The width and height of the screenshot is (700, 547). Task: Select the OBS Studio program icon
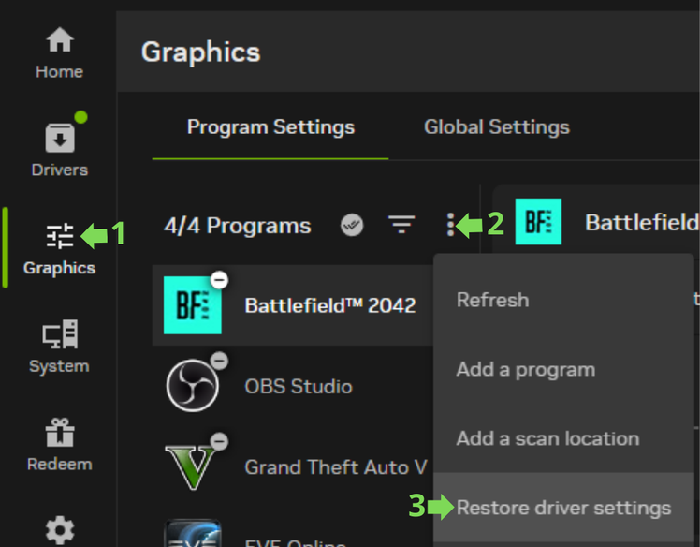193,386
